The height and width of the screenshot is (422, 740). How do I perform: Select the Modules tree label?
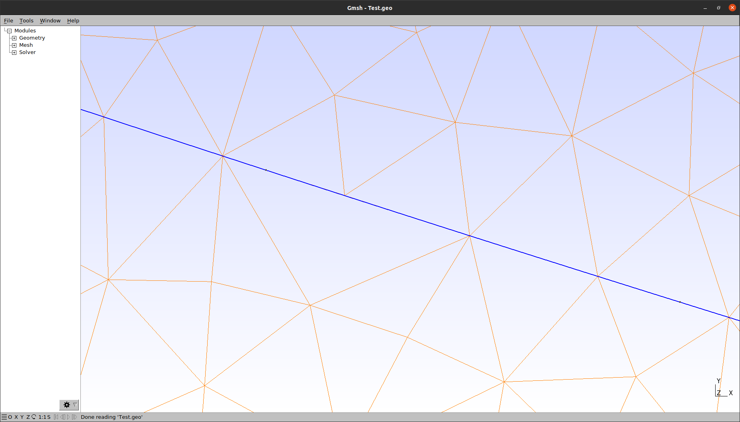(25, 31)
